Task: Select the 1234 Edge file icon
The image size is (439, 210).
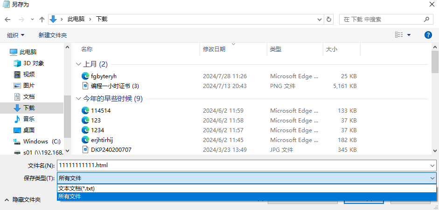Action: 85,130
